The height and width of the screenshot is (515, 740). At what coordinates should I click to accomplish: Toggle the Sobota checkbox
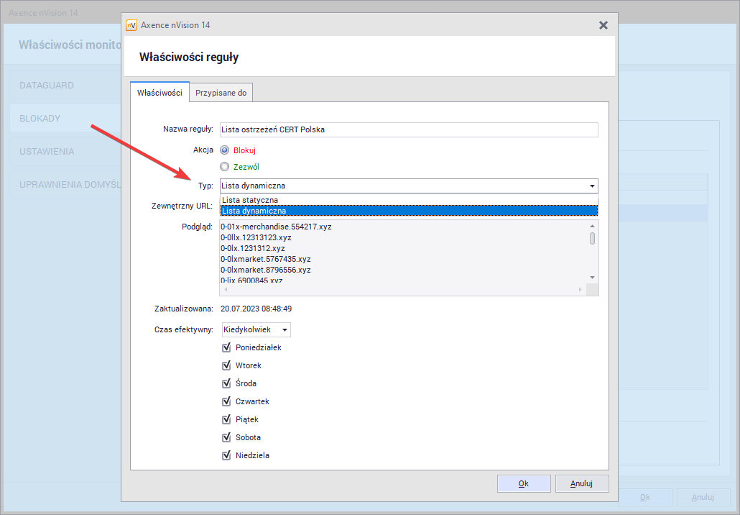tap(227, 437)
